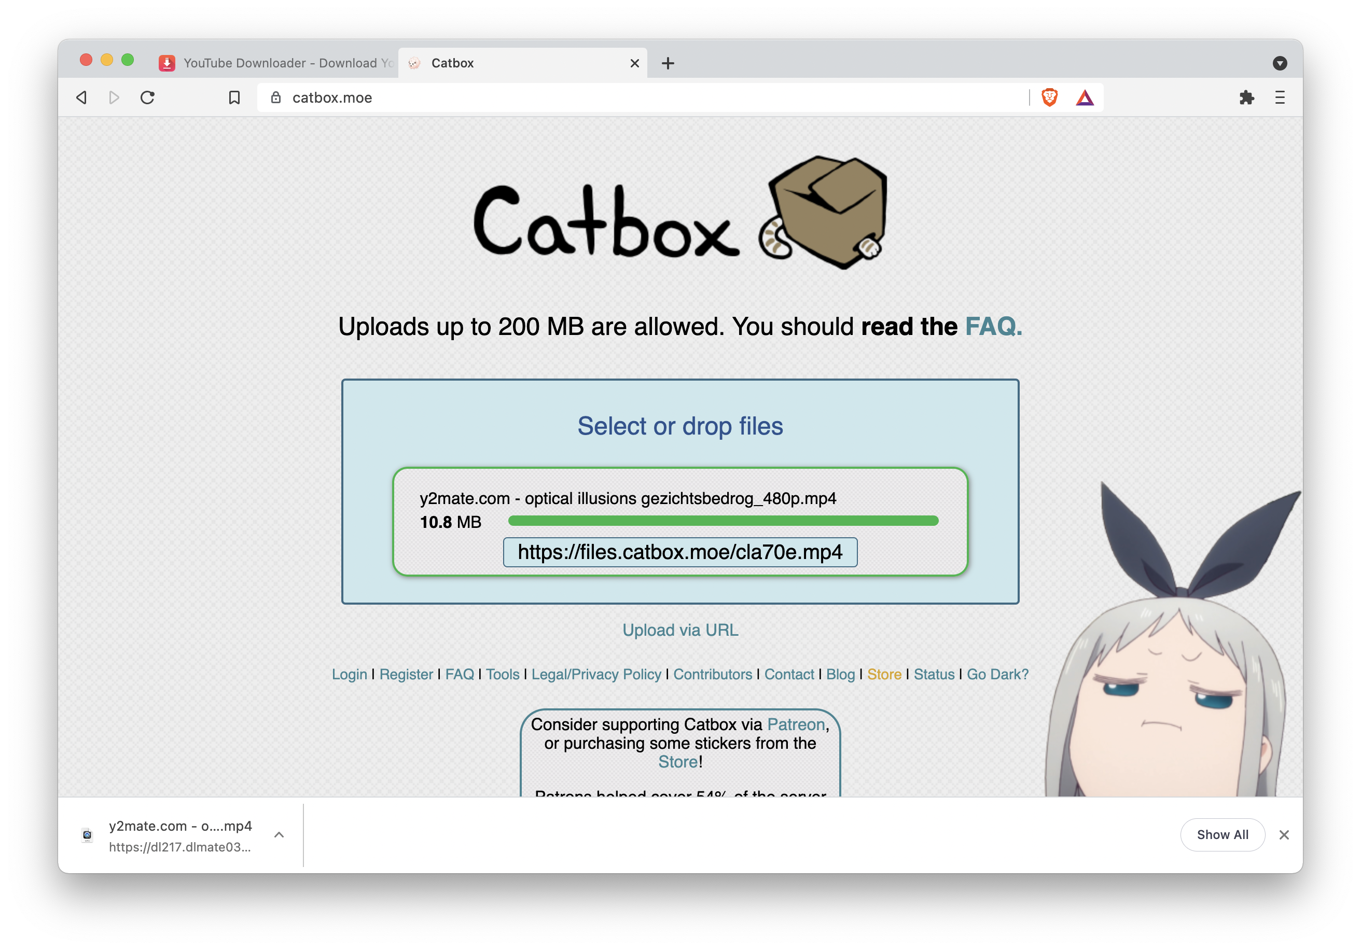Open the Tools link
Viewport: 1361px width, 950px height.
click(x=503, y=674)
